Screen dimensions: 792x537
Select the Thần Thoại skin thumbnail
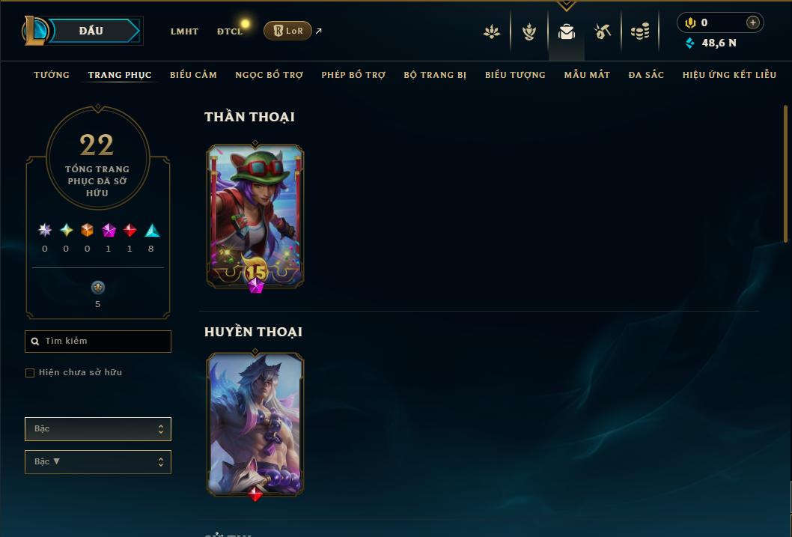[255, 216]
